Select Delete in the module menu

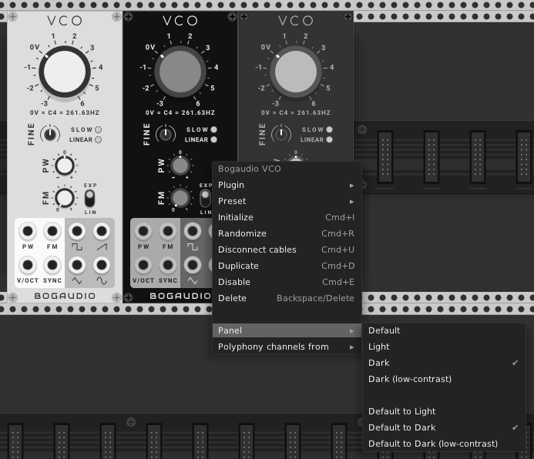[x=287, y=298]
